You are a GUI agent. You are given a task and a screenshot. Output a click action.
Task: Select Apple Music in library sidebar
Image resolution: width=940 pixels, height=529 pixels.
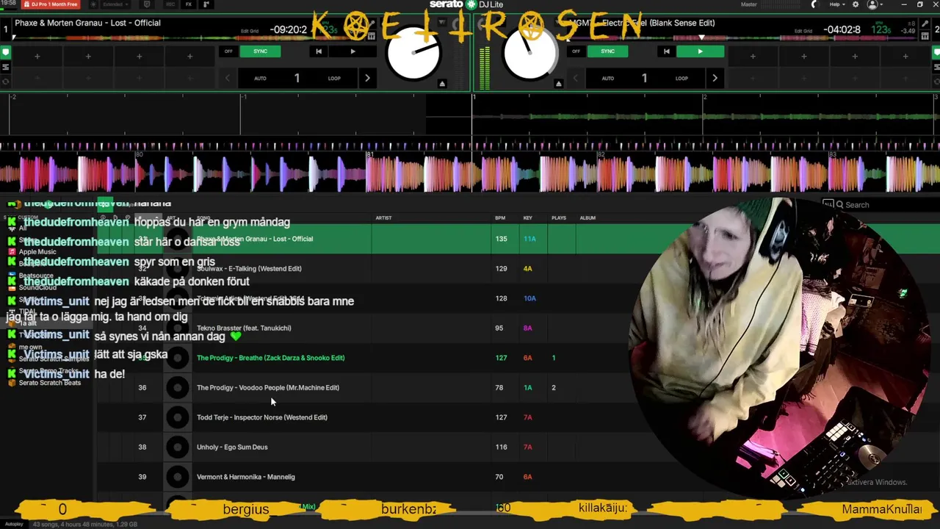pos(37,252)
